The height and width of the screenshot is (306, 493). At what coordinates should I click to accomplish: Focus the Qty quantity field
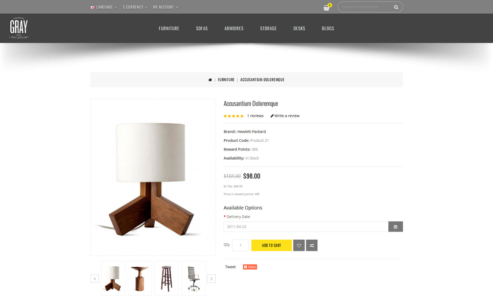point(240,245)
